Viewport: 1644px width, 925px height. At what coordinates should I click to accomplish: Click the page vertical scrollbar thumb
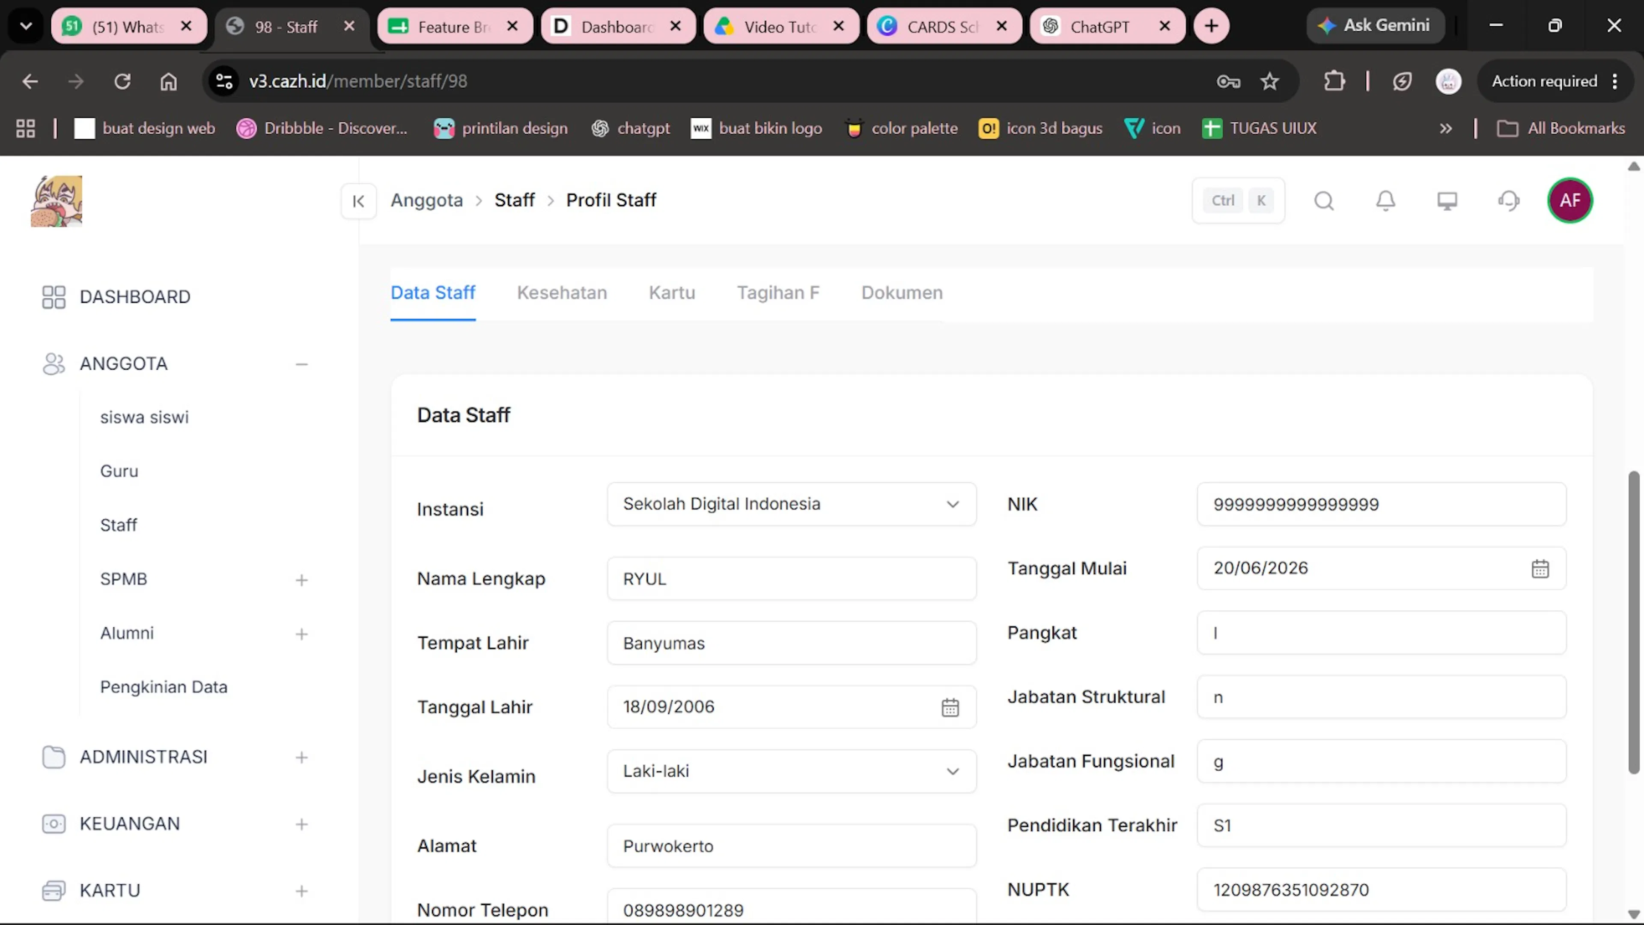click(x=1634, y=622)
